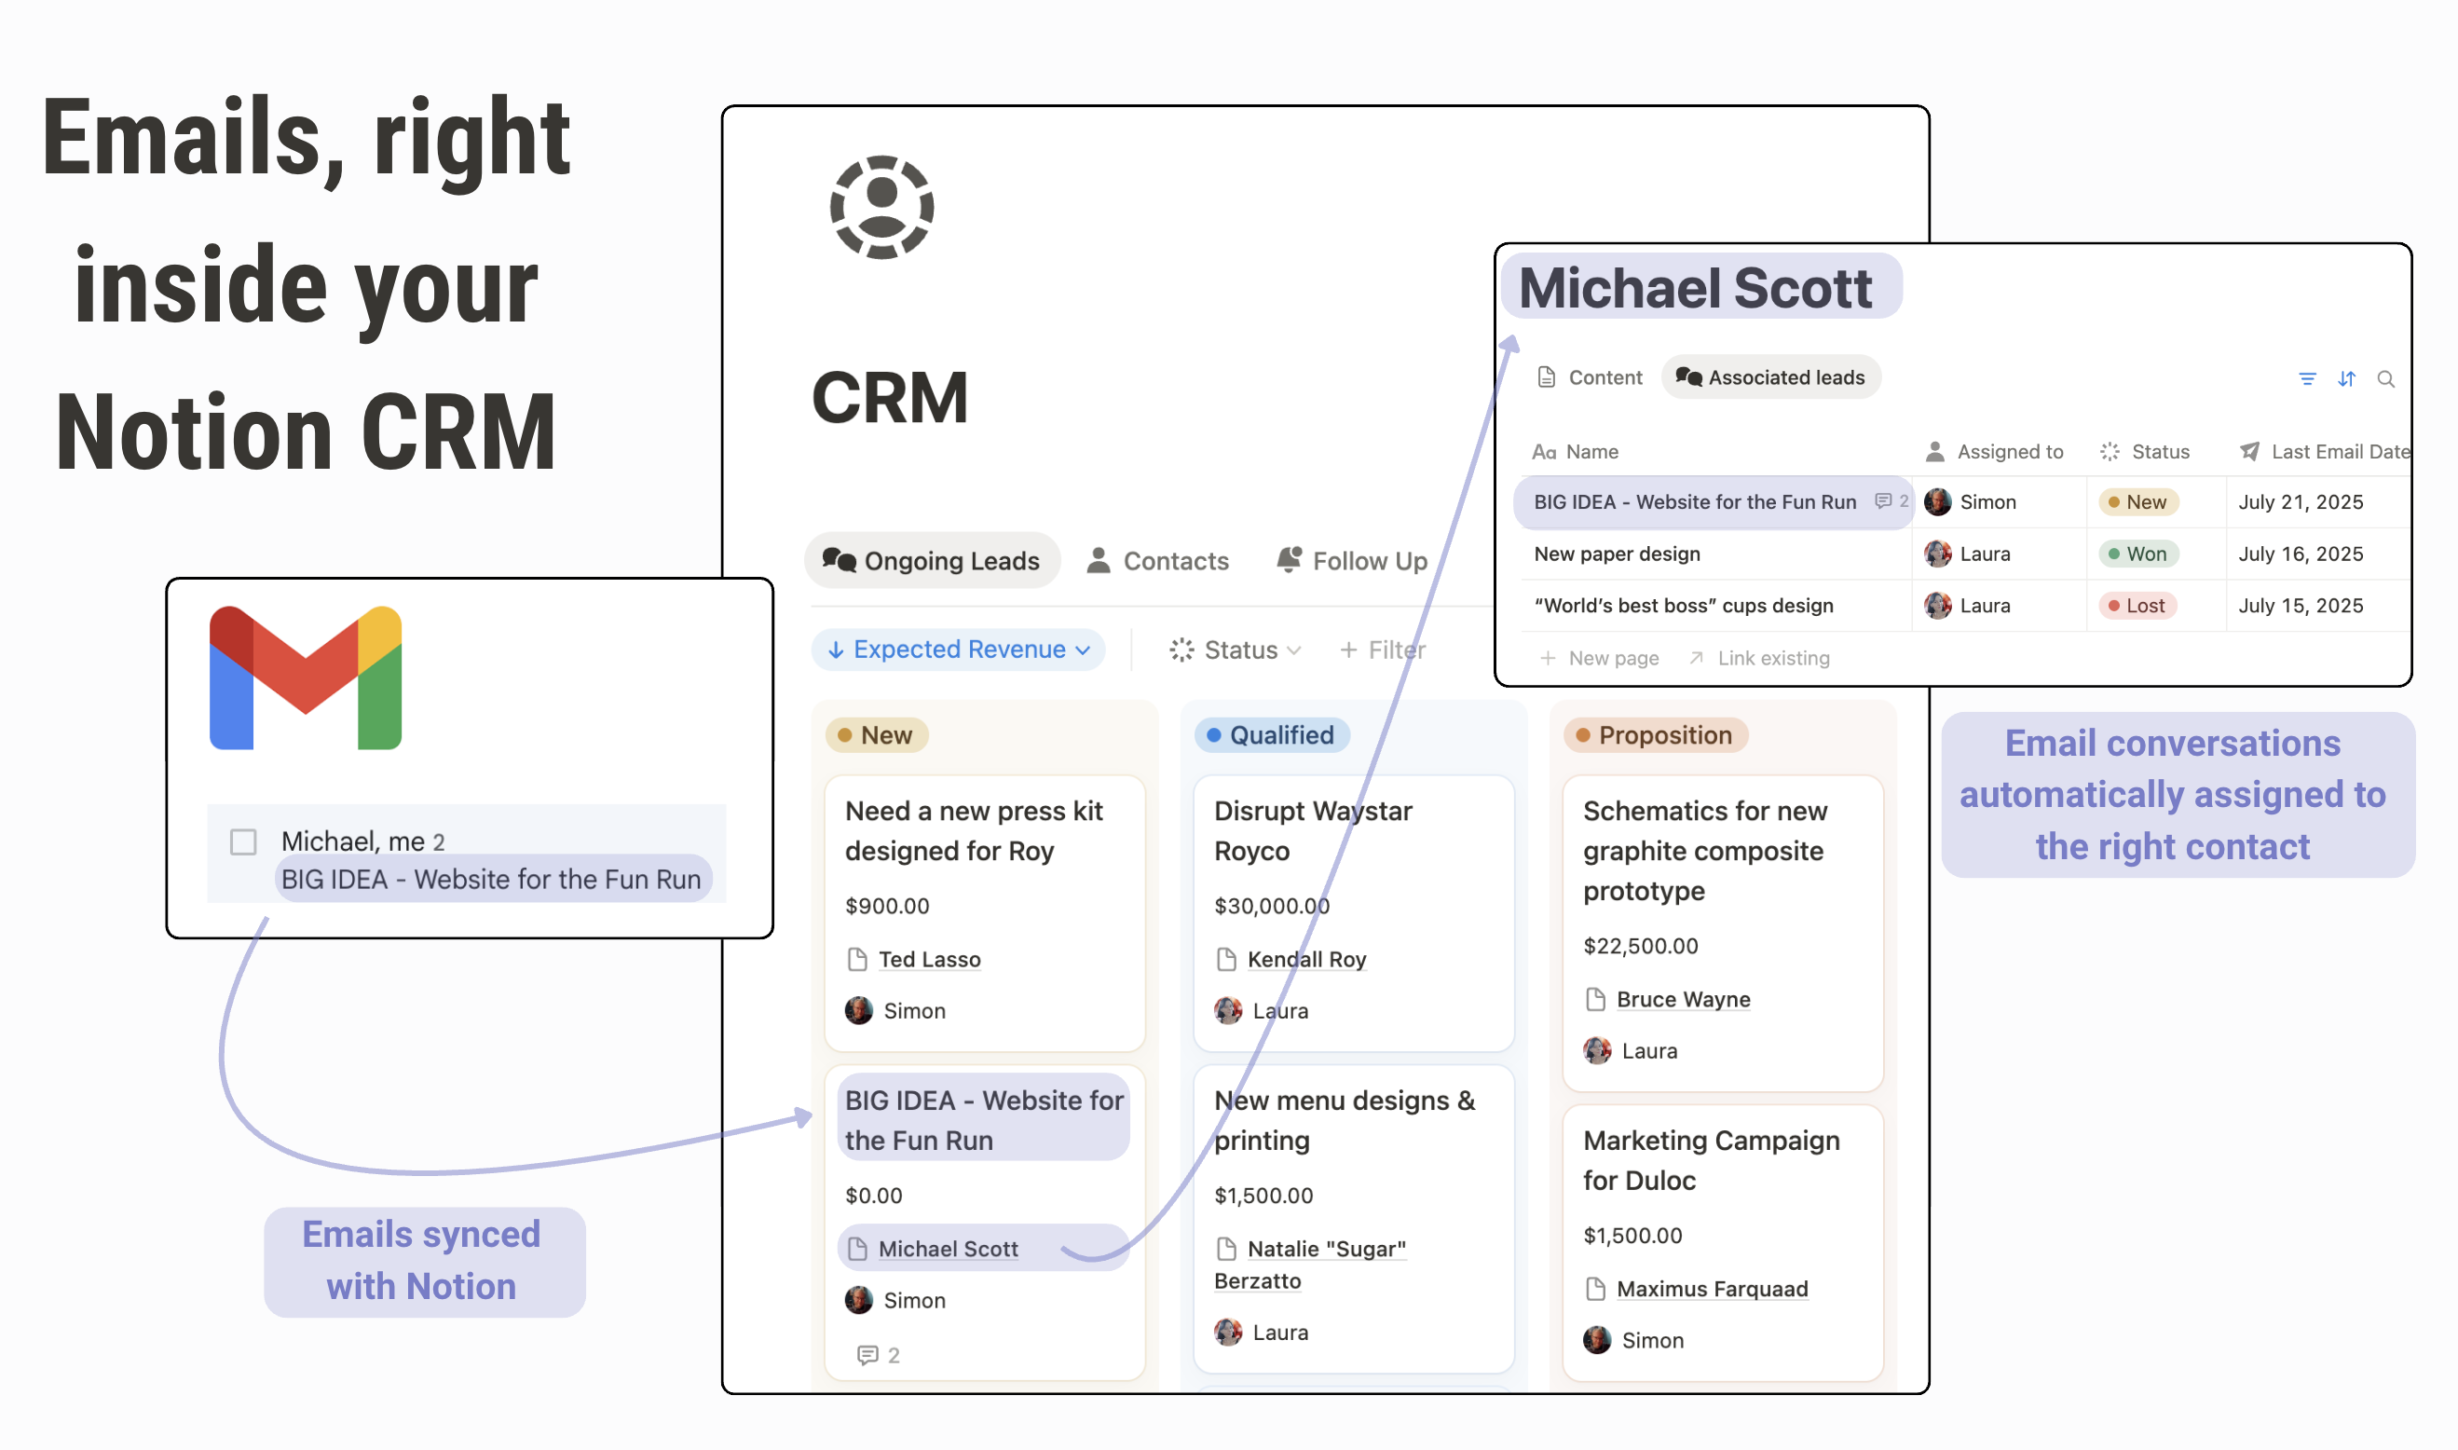This screenshot has height=1450, width=2458.
Task: Check the Michael, me email checkbox
Action: (243, 841)
